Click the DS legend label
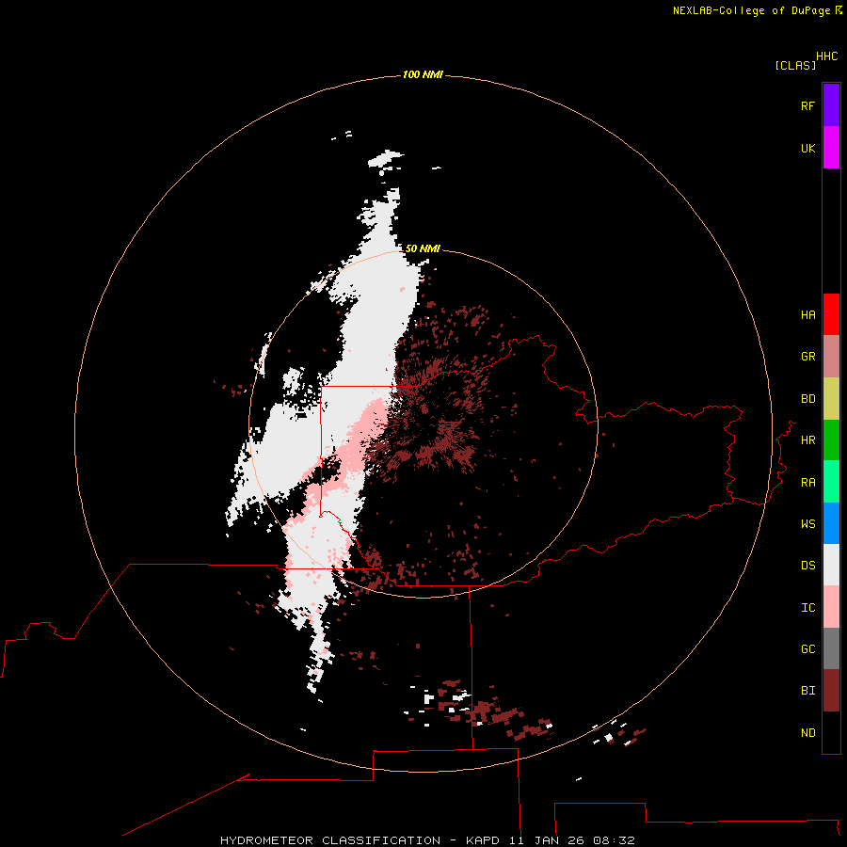This screenshot has height=847, width=847. (807, 566)
